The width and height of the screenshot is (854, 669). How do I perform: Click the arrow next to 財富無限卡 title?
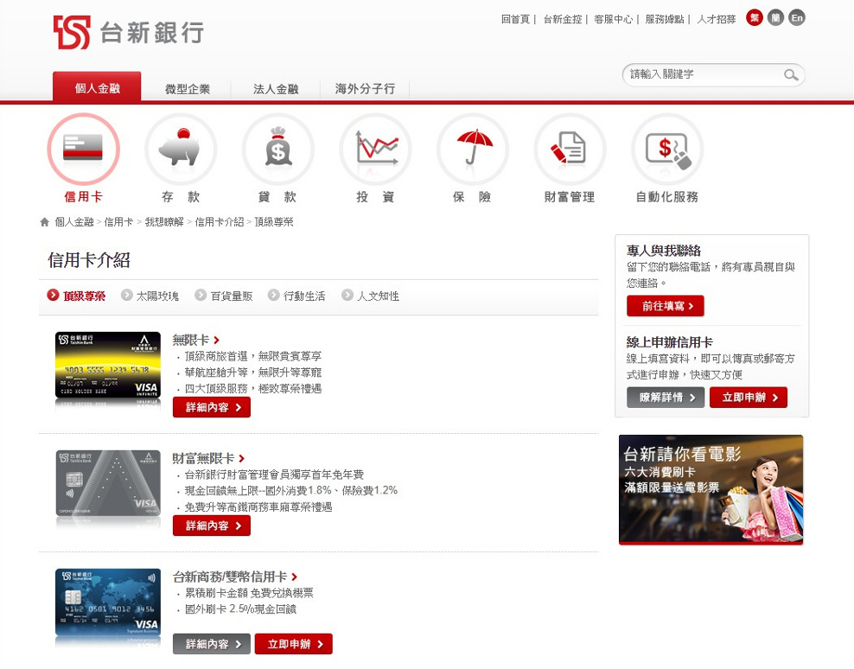(x=241, y=459)
